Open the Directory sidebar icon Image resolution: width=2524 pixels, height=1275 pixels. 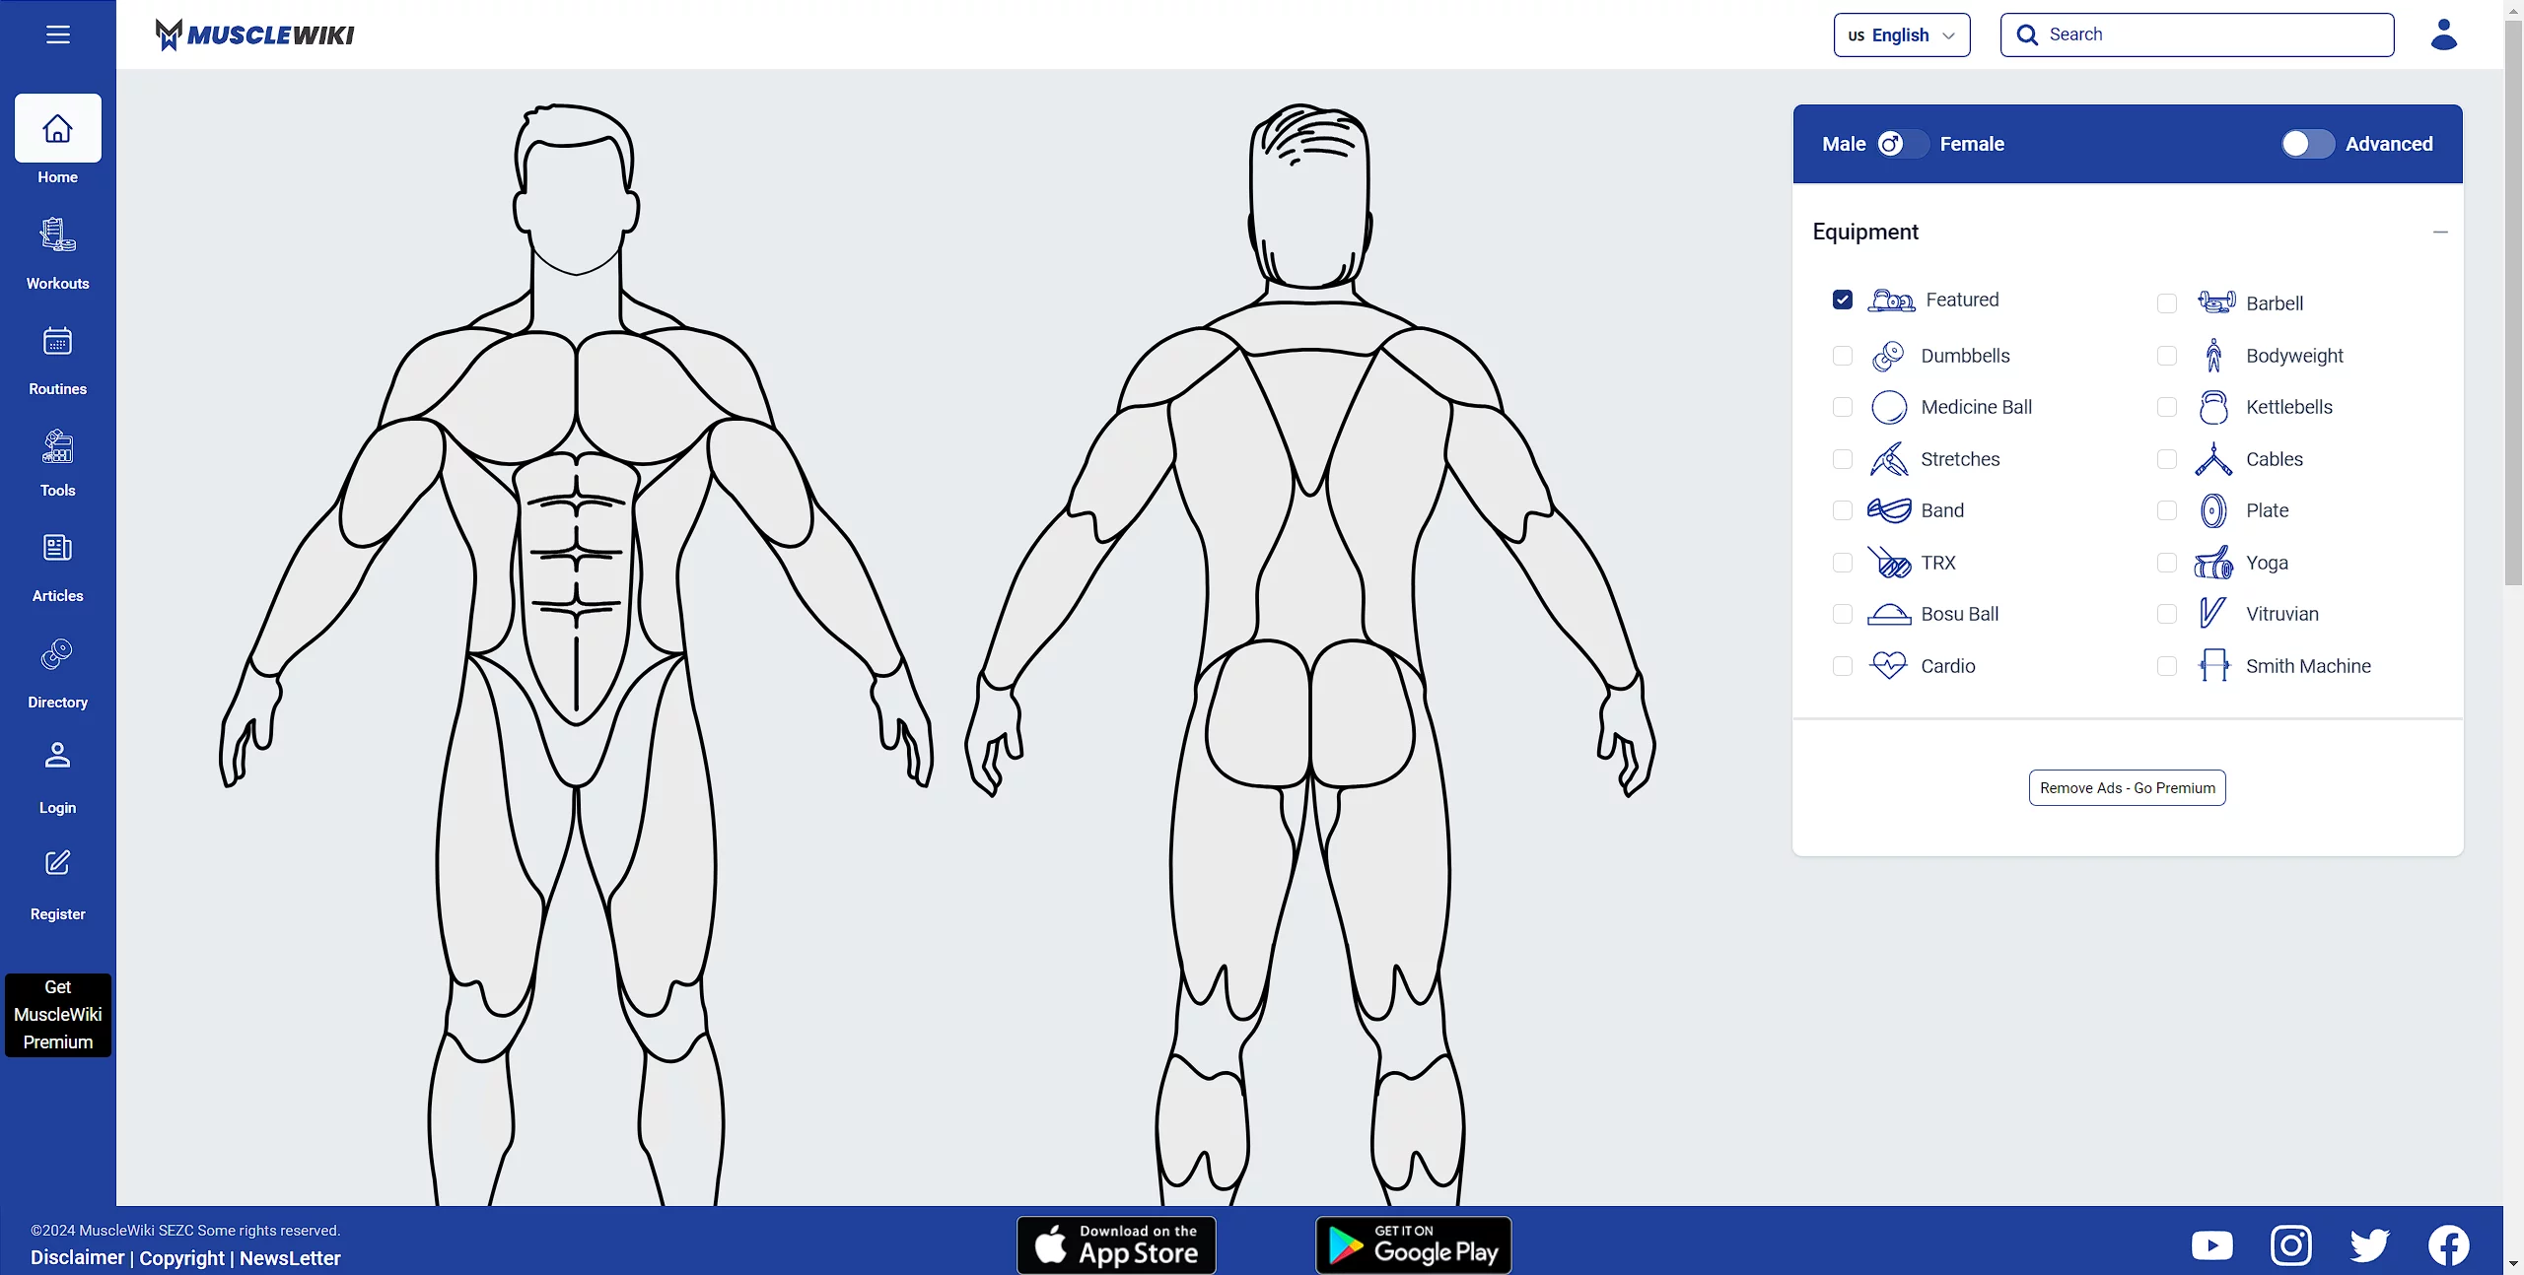57,655
